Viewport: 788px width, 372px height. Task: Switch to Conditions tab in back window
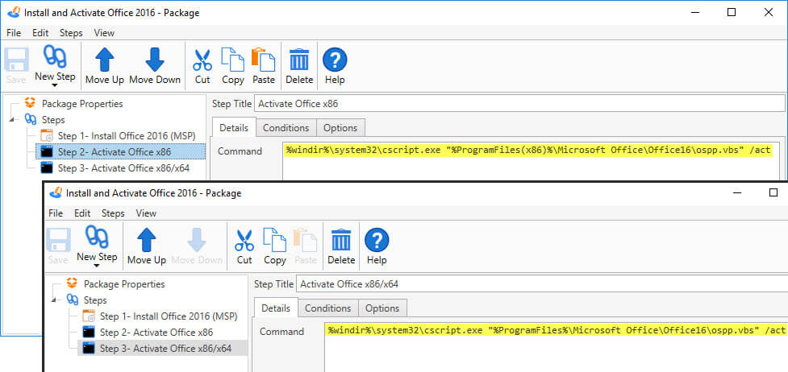286,128
